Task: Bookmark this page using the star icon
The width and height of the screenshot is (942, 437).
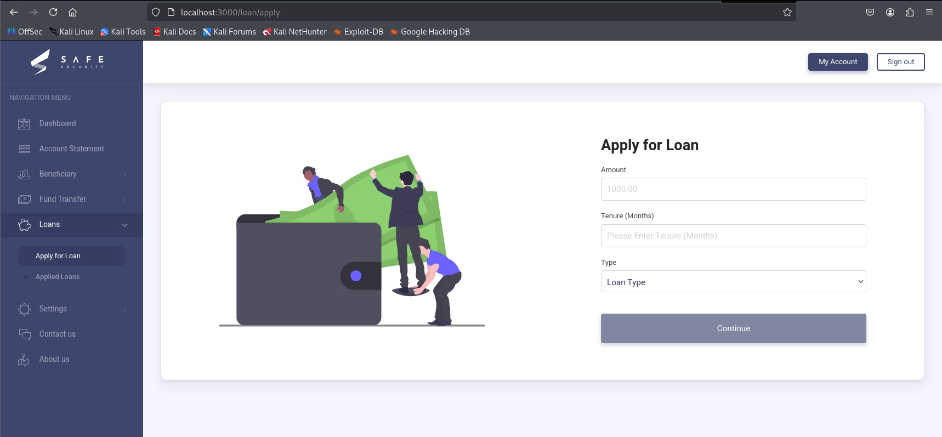Action: [x=787, y=12]
